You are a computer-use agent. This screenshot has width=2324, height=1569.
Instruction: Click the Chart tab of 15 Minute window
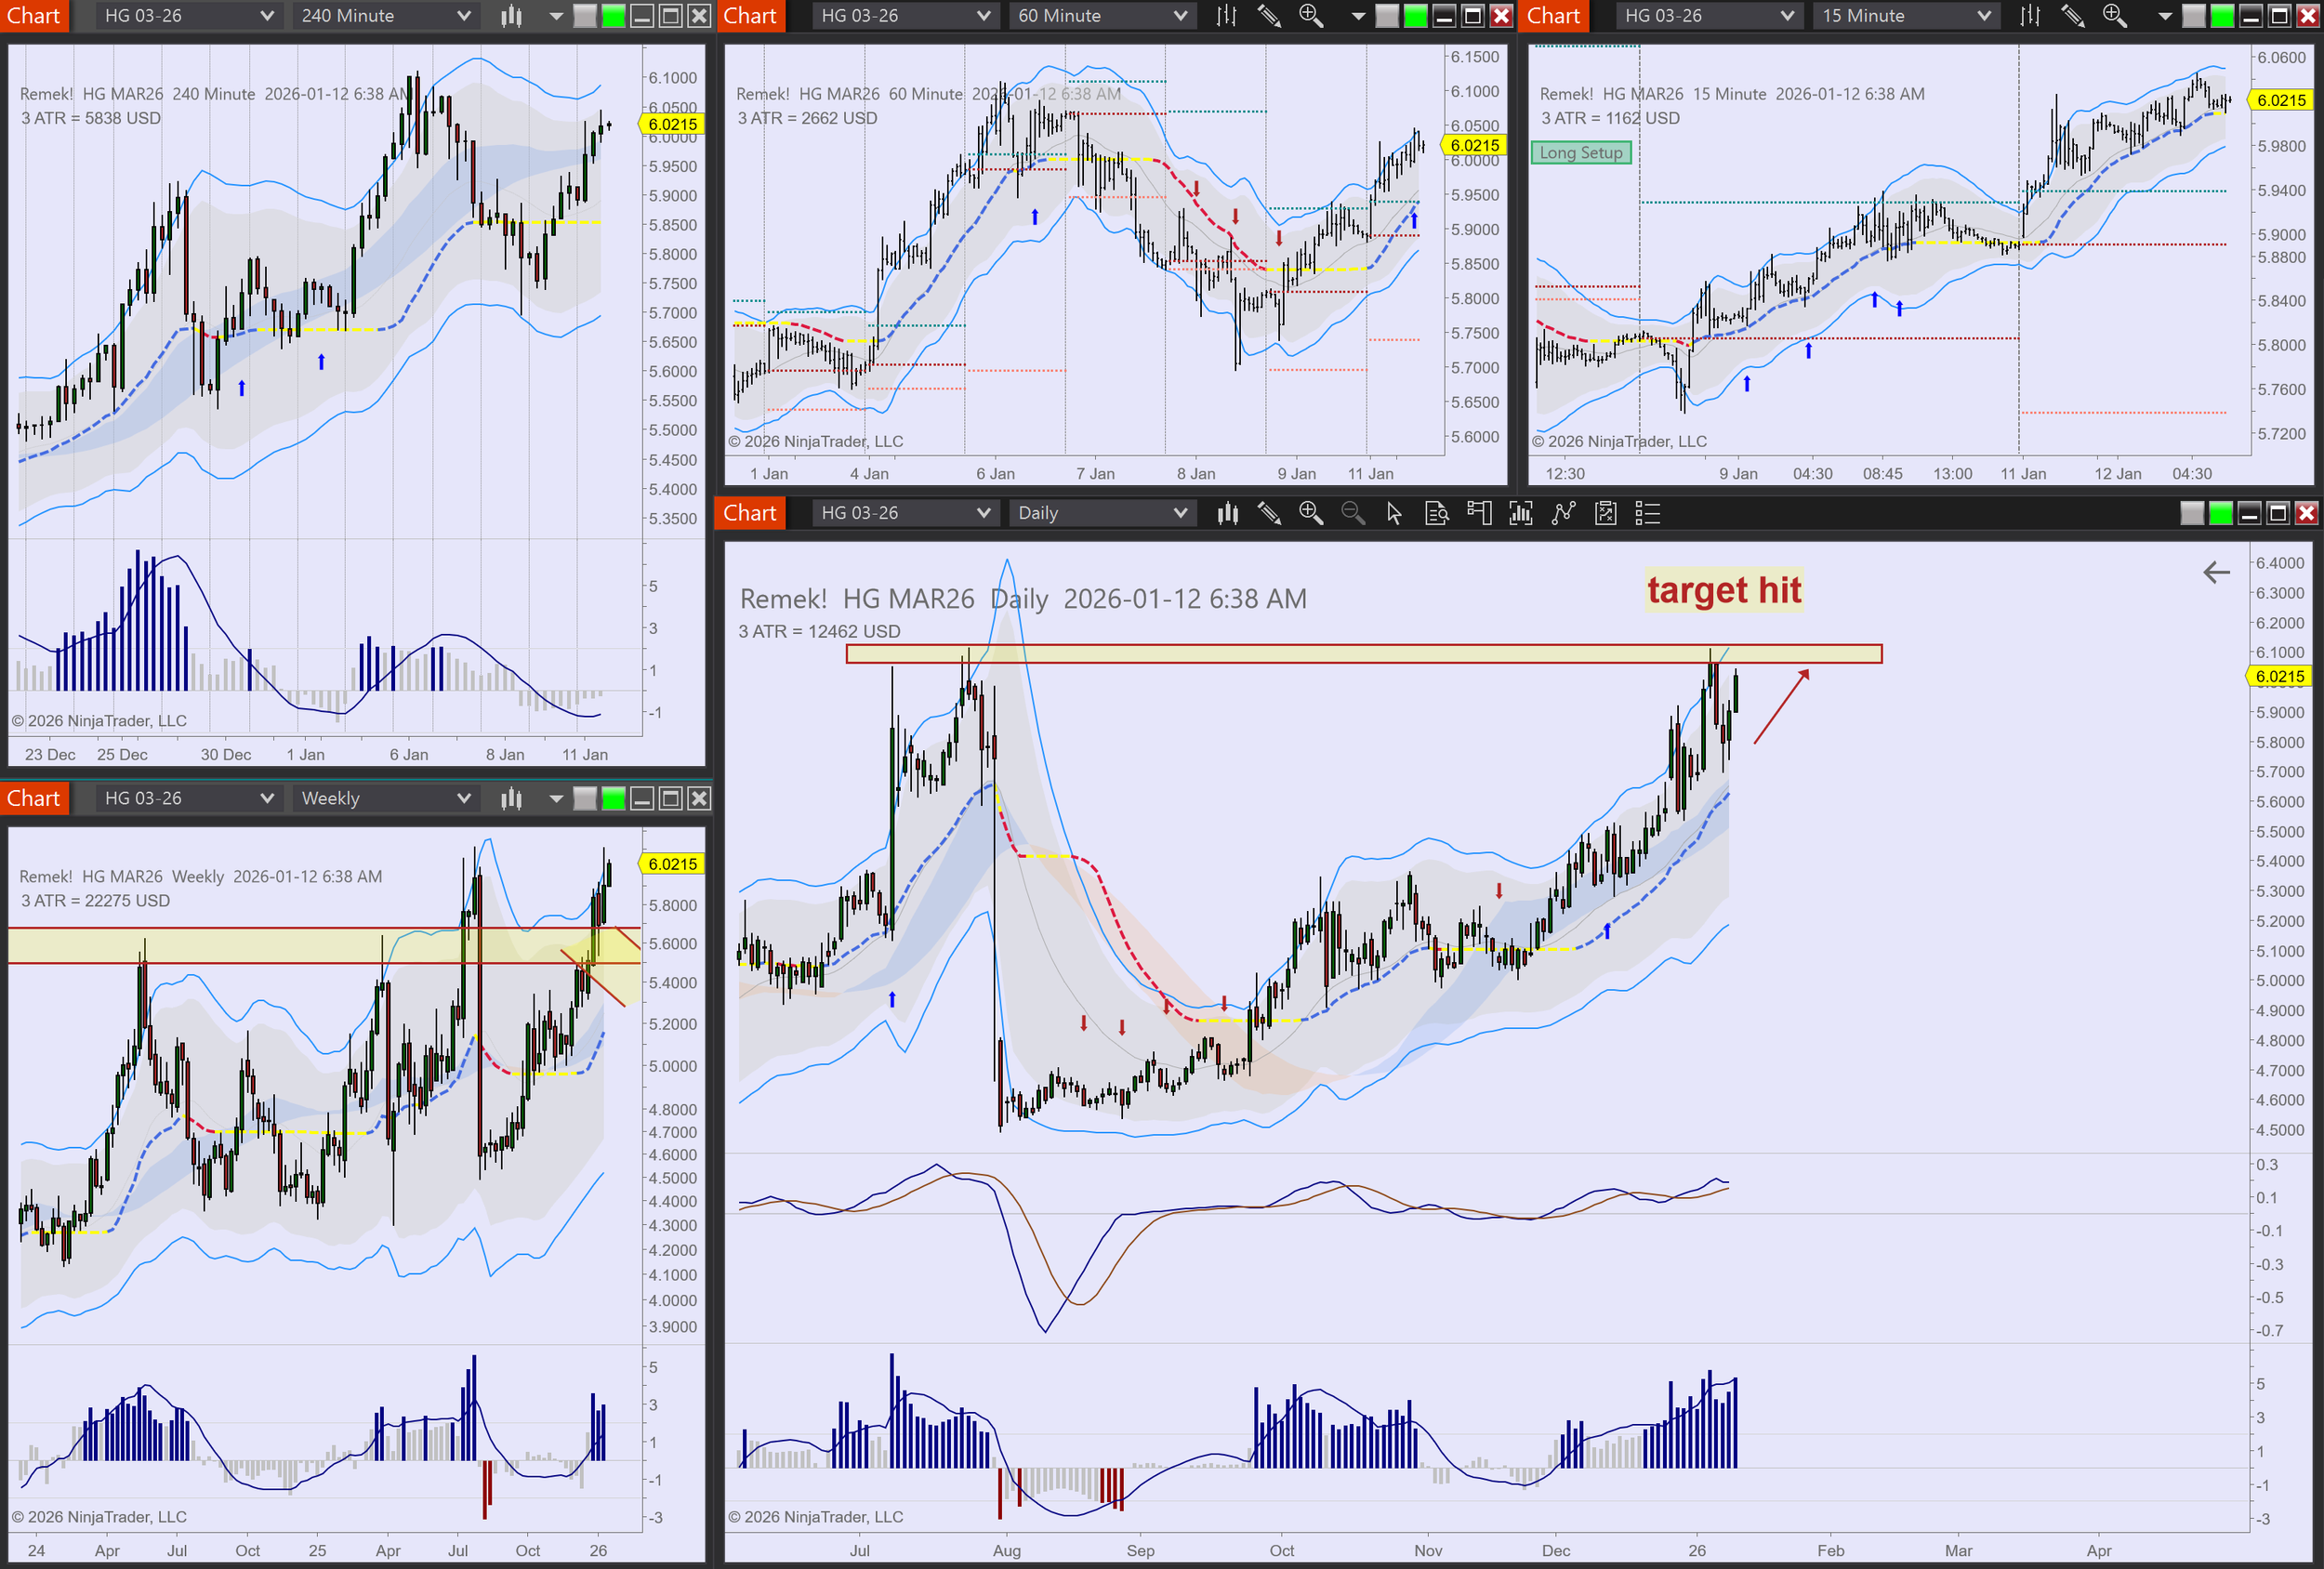(1553, 16)
